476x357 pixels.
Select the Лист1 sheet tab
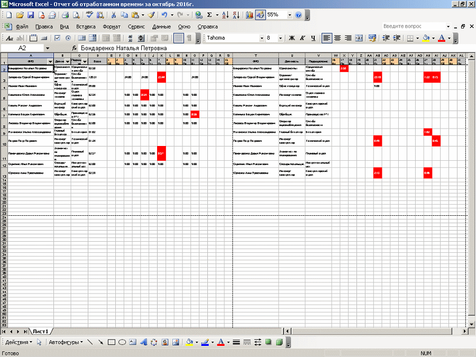click(x=41, y=332)
